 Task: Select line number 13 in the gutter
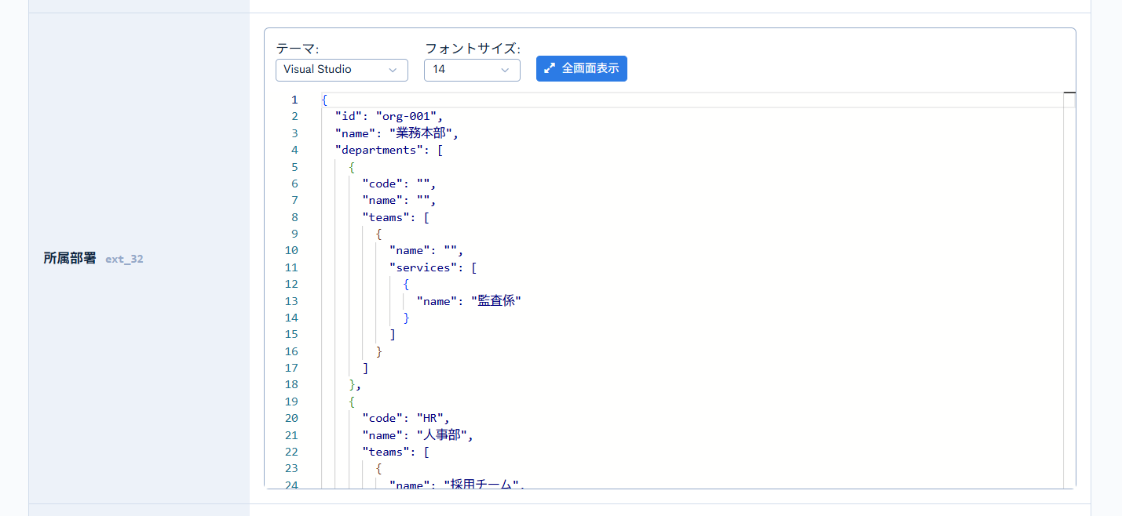tap(292, 301)
